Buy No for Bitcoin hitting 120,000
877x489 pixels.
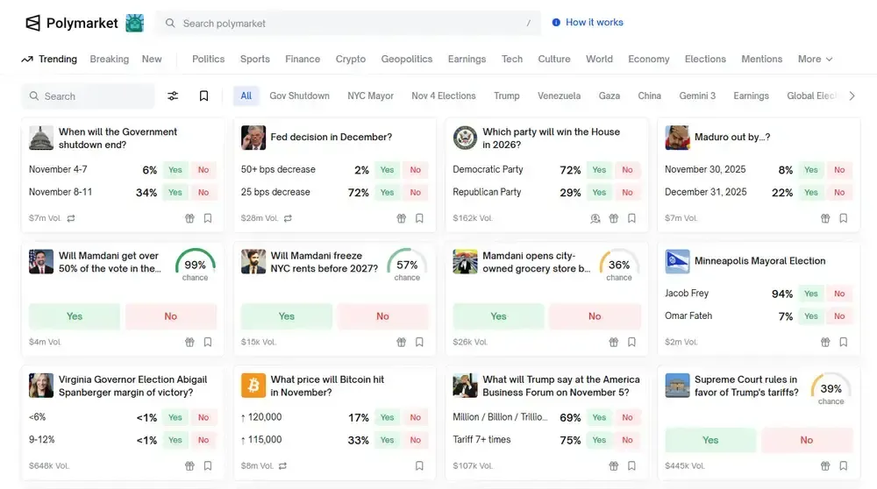415,417
